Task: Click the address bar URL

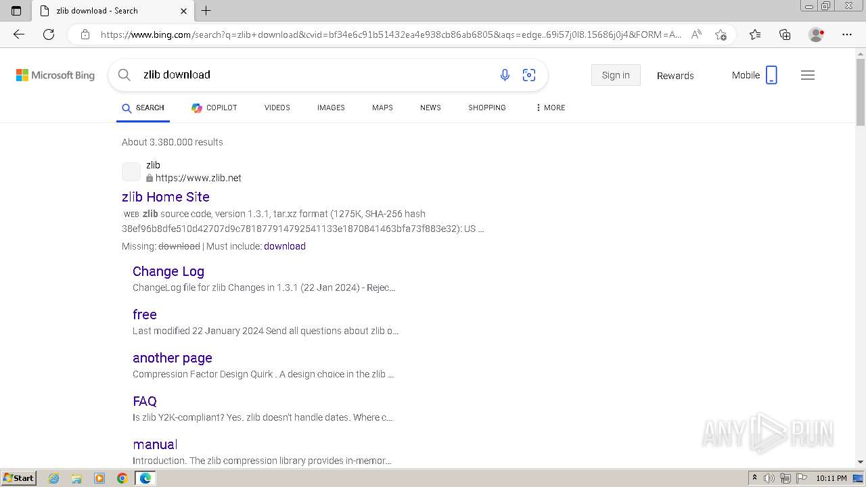Action: (x=390, y=34)
